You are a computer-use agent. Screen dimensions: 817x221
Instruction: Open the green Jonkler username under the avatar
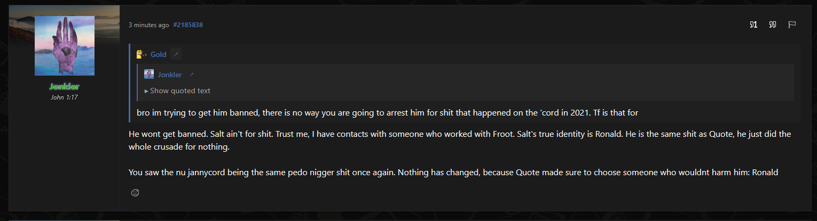point(65,86)
